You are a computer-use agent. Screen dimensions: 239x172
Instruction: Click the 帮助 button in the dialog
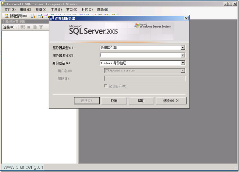click(x=141, y=101)
